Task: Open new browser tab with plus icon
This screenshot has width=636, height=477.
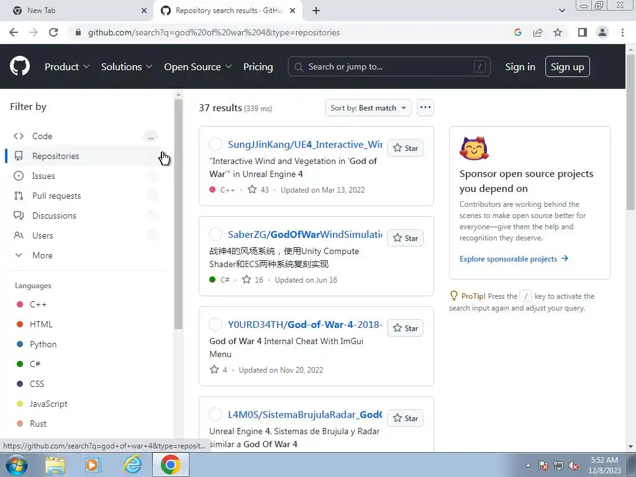Action: click(316, 11)
